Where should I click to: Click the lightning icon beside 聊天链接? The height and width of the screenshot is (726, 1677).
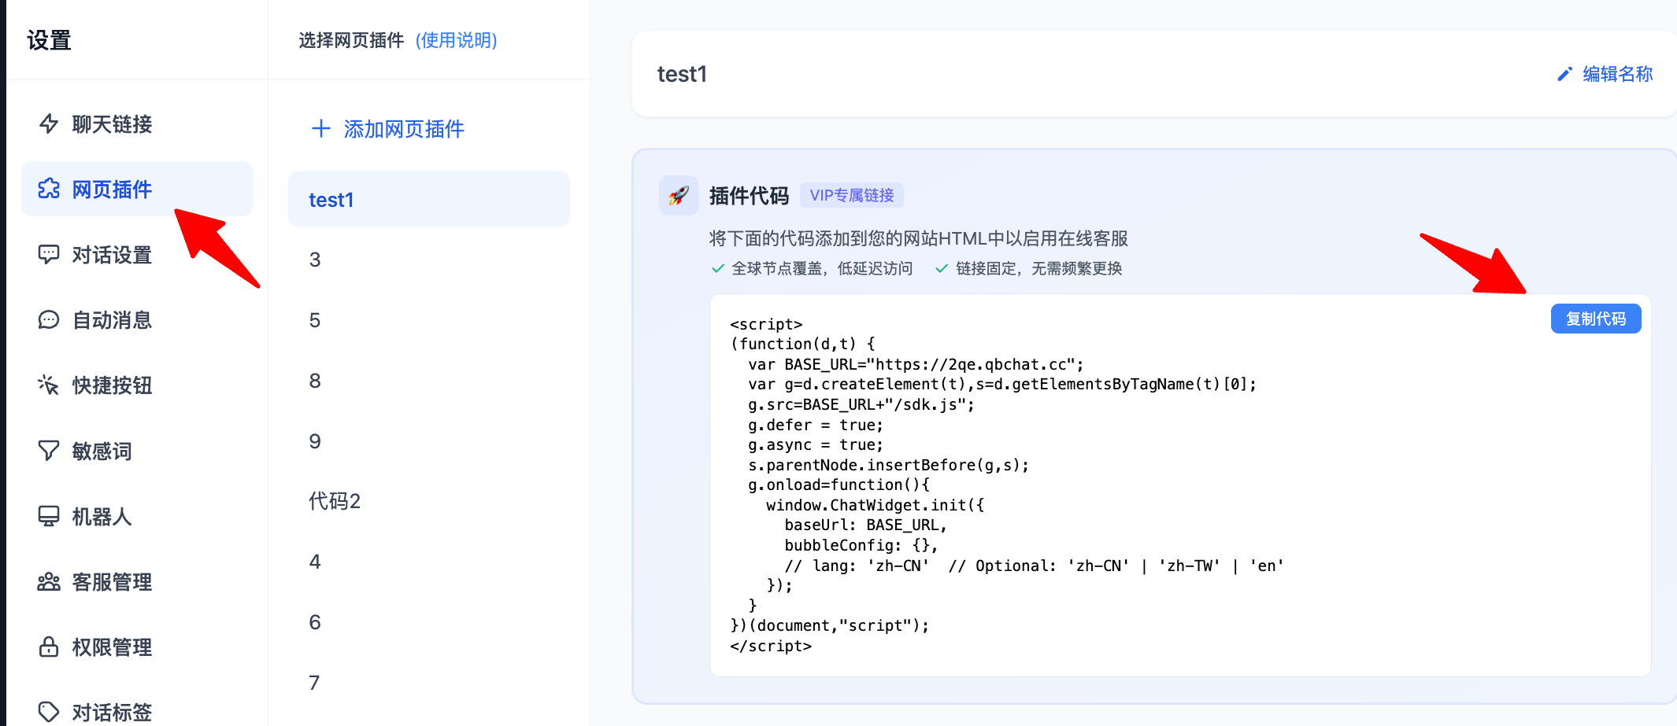[49, 123]
